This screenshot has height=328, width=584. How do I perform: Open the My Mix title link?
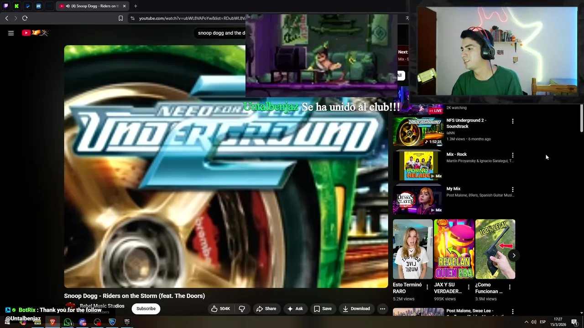click(453, 189)
